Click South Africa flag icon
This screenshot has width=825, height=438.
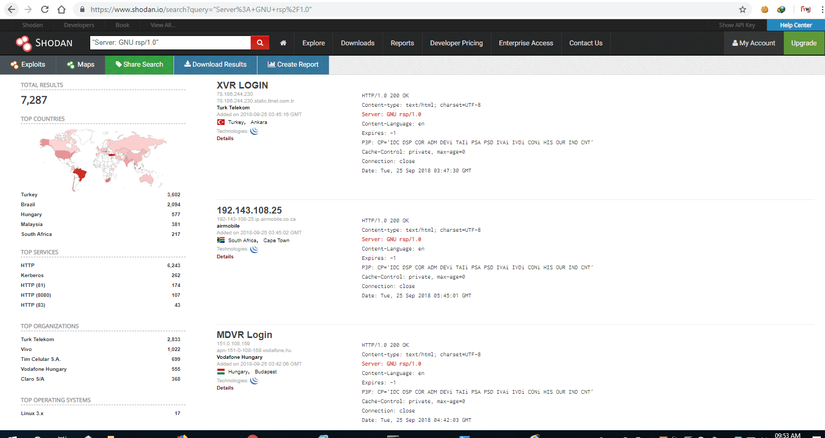pyautogui.click(x=221, y=240)
